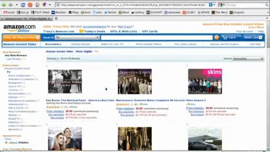Click the recommendations link
Screen dimensions: 270x152
(94, 27)
